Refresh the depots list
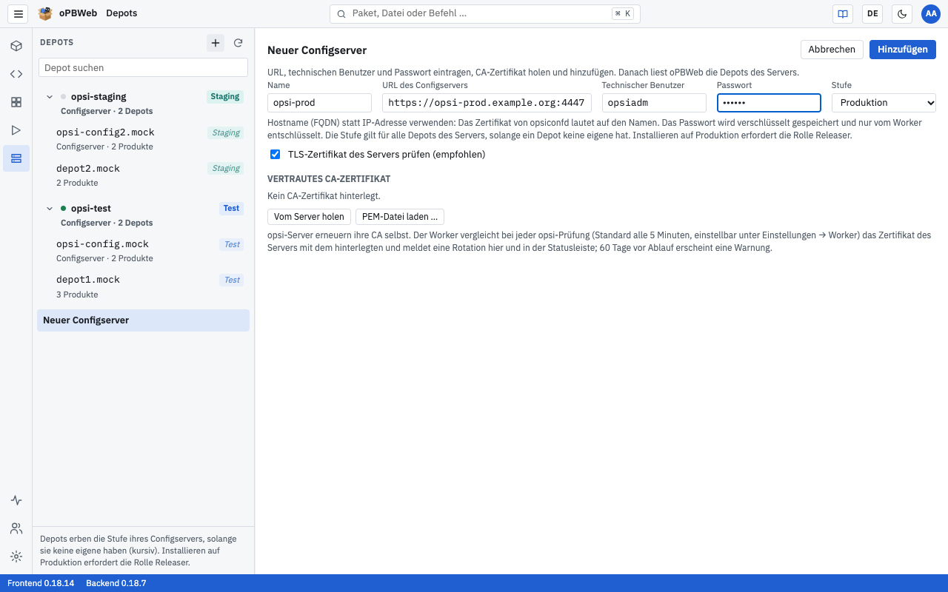 238,43
